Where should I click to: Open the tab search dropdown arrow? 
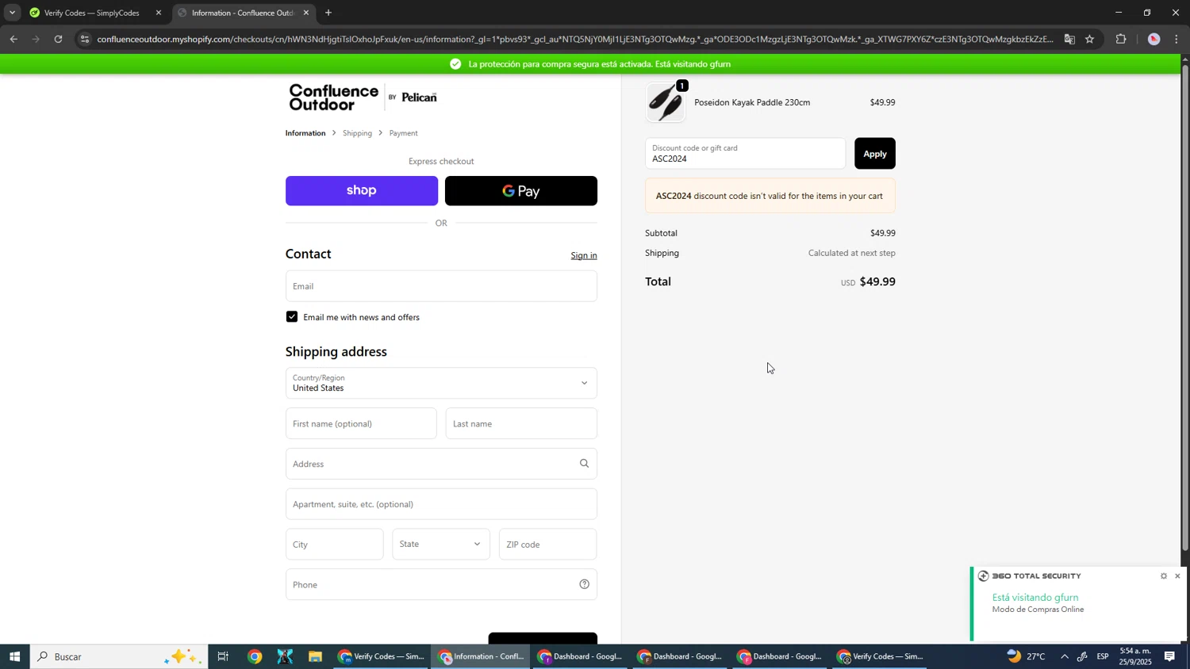12,13
